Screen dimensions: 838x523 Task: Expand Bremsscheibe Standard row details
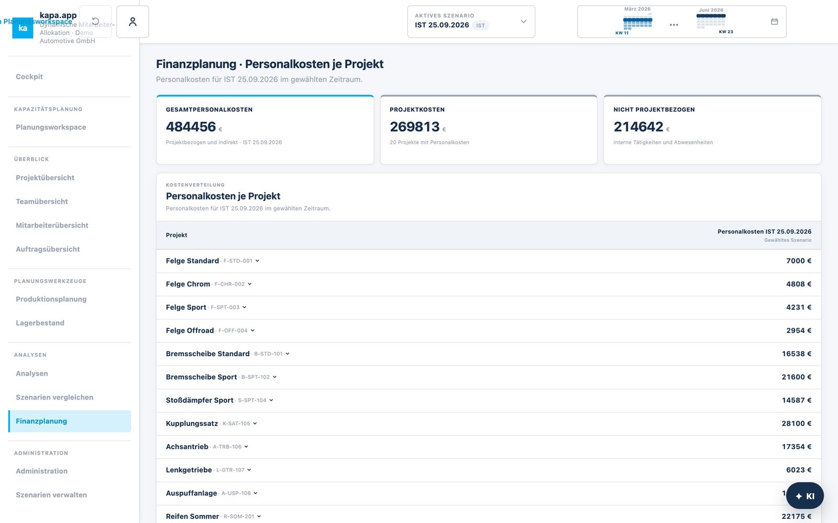(x=287, y=354)
